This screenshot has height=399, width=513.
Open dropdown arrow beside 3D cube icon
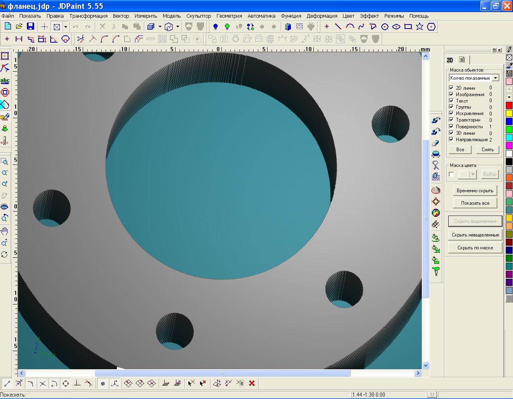pos(160,27)
